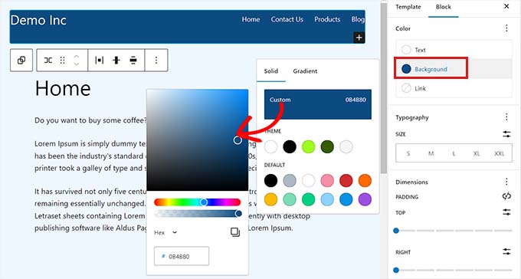This screenshot has height=279, width=521.
Task: Pick the vivid green cyan default swatch
Action: pyautogui.click(x=308, y=199)
